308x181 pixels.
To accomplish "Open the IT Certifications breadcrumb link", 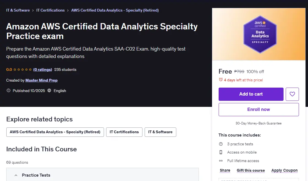I will pyautogui.click(x=51, y=10).
